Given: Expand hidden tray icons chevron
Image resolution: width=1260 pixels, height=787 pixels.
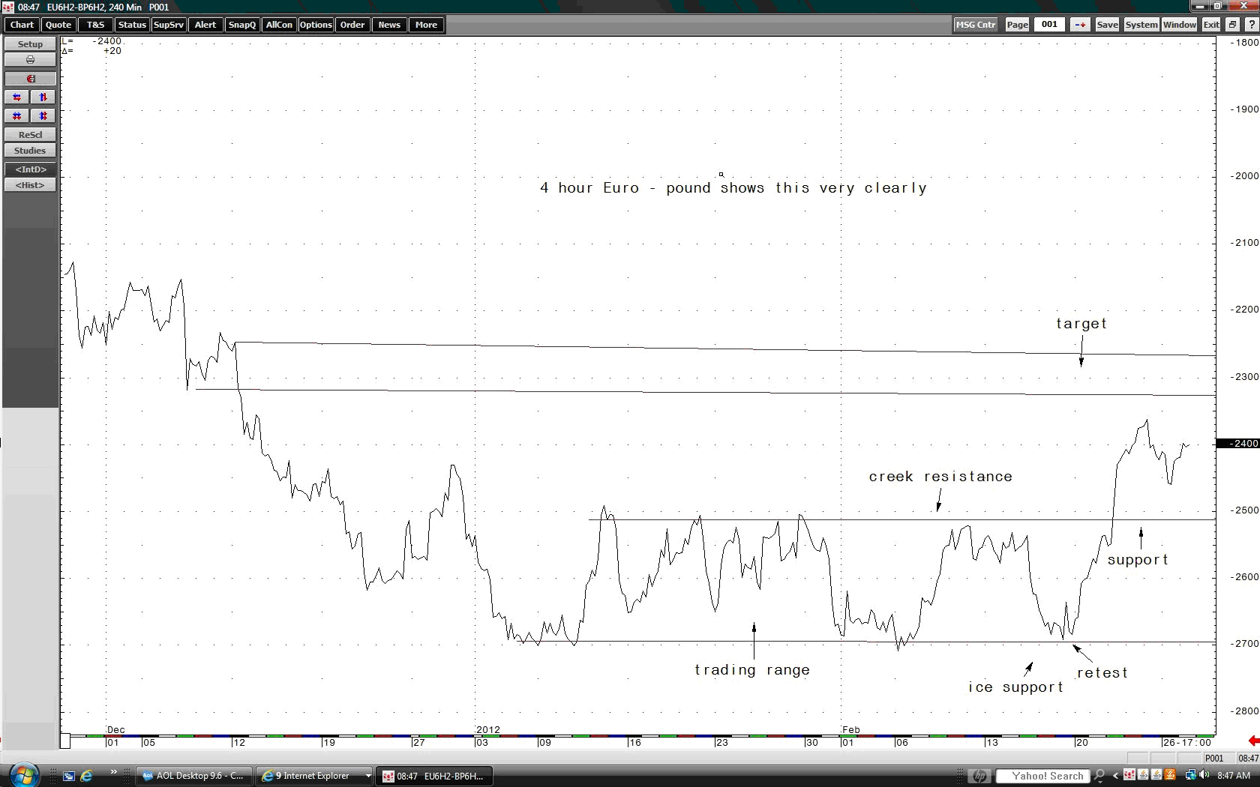Looking at the screenshot, I should (1115, 776).
